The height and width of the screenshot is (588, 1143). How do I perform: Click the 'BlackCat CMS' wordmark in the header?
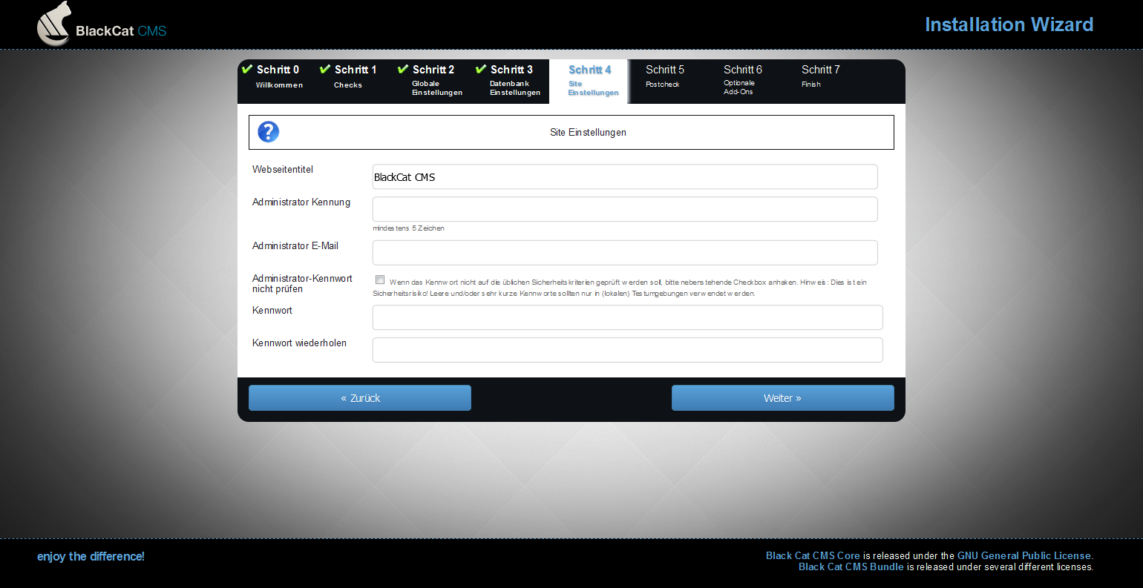121,31
